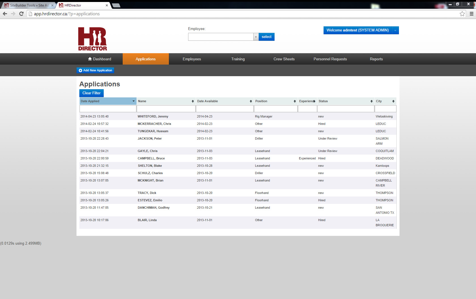Image resolution: width=476 pixels, height=299 pixels.
Task: Click the Experience filter field
Action: coord(307,109)
